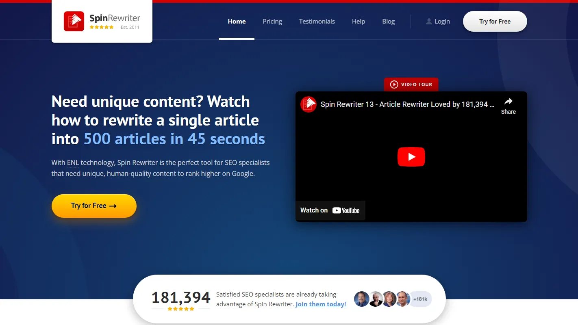Select Help in the navigation bar
This screenshot has height=325, width=578.
359,22
